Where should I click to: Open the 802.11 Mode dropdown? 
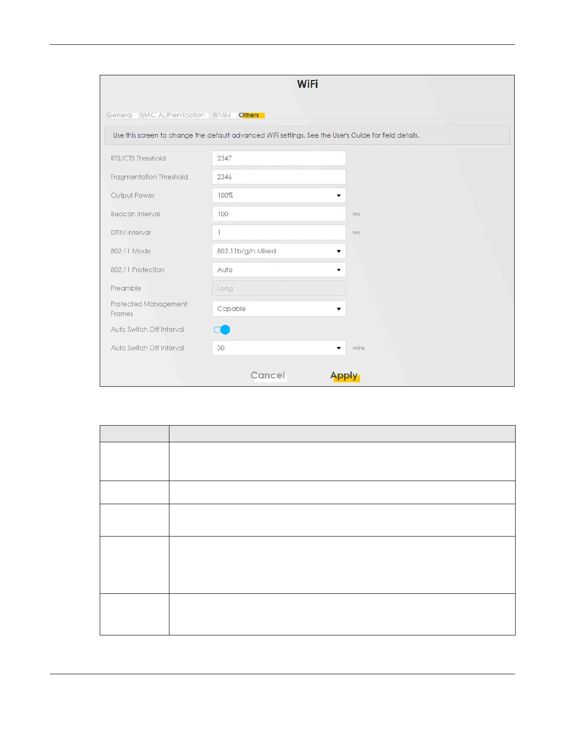[x=279, y=251]
